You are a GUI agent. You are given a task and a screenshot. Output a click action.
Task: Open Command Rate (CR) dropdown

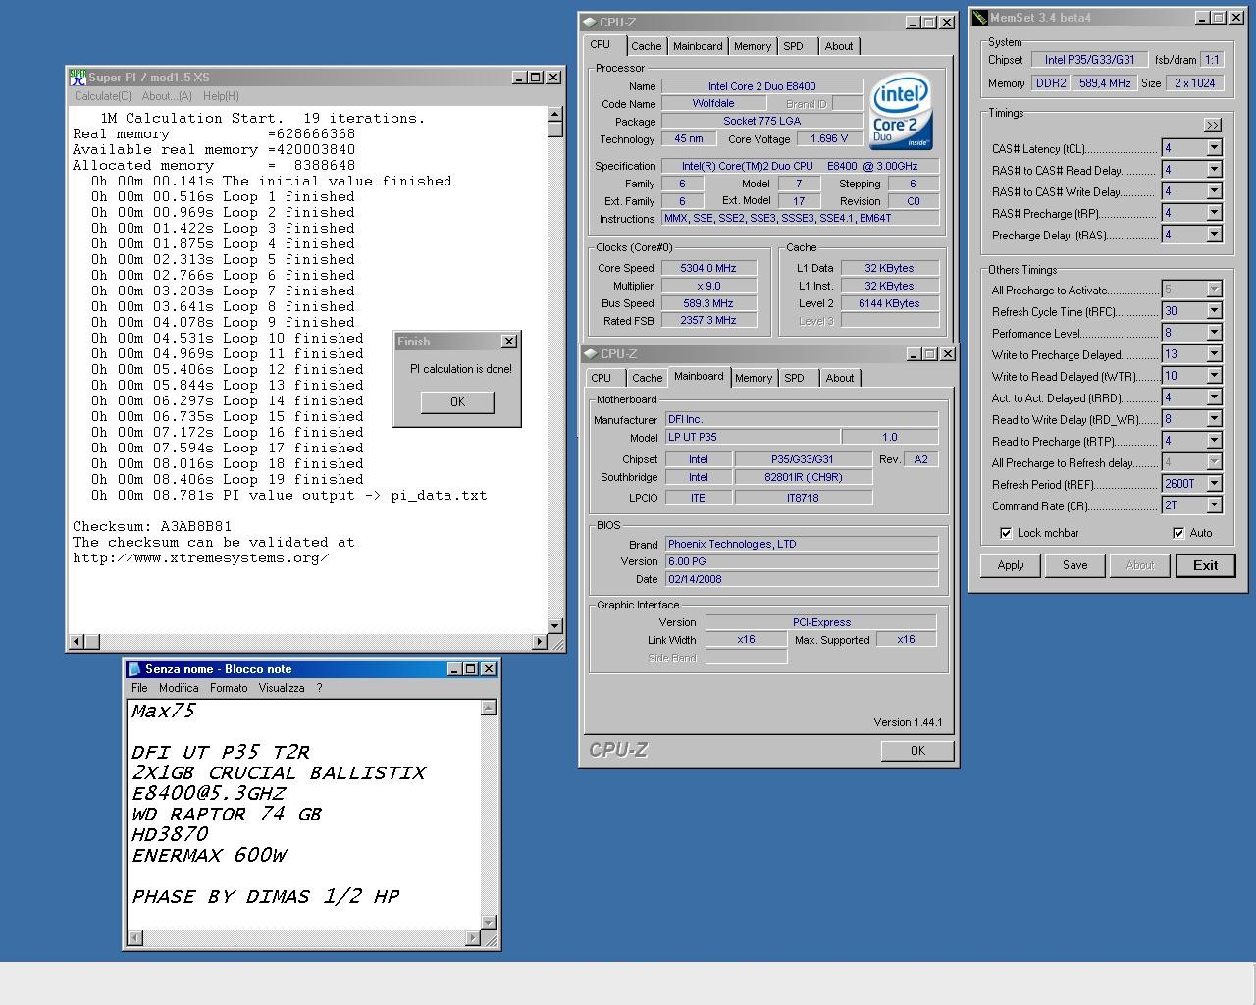(1214, 505)
